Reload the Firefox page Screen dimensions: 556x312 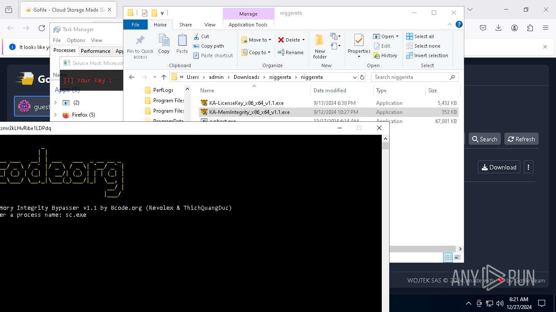click(x=42, y=28)
